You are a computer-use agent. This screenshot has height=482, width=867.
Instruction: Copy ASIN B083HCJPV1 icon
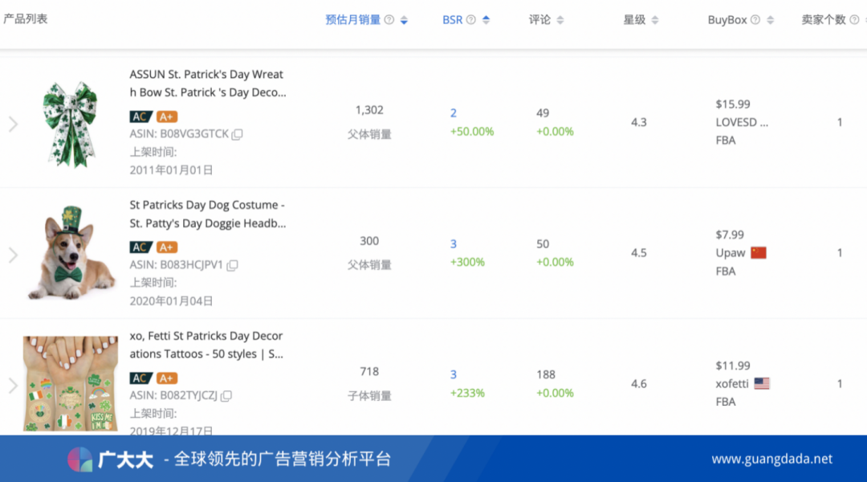[233, 265]
